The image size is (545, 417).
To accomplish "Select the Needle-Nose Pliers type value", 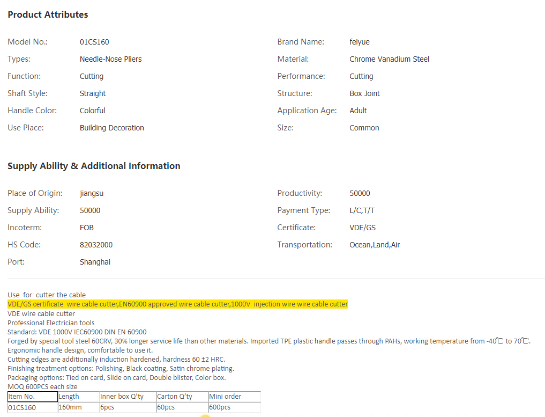I will coord(110,59).
